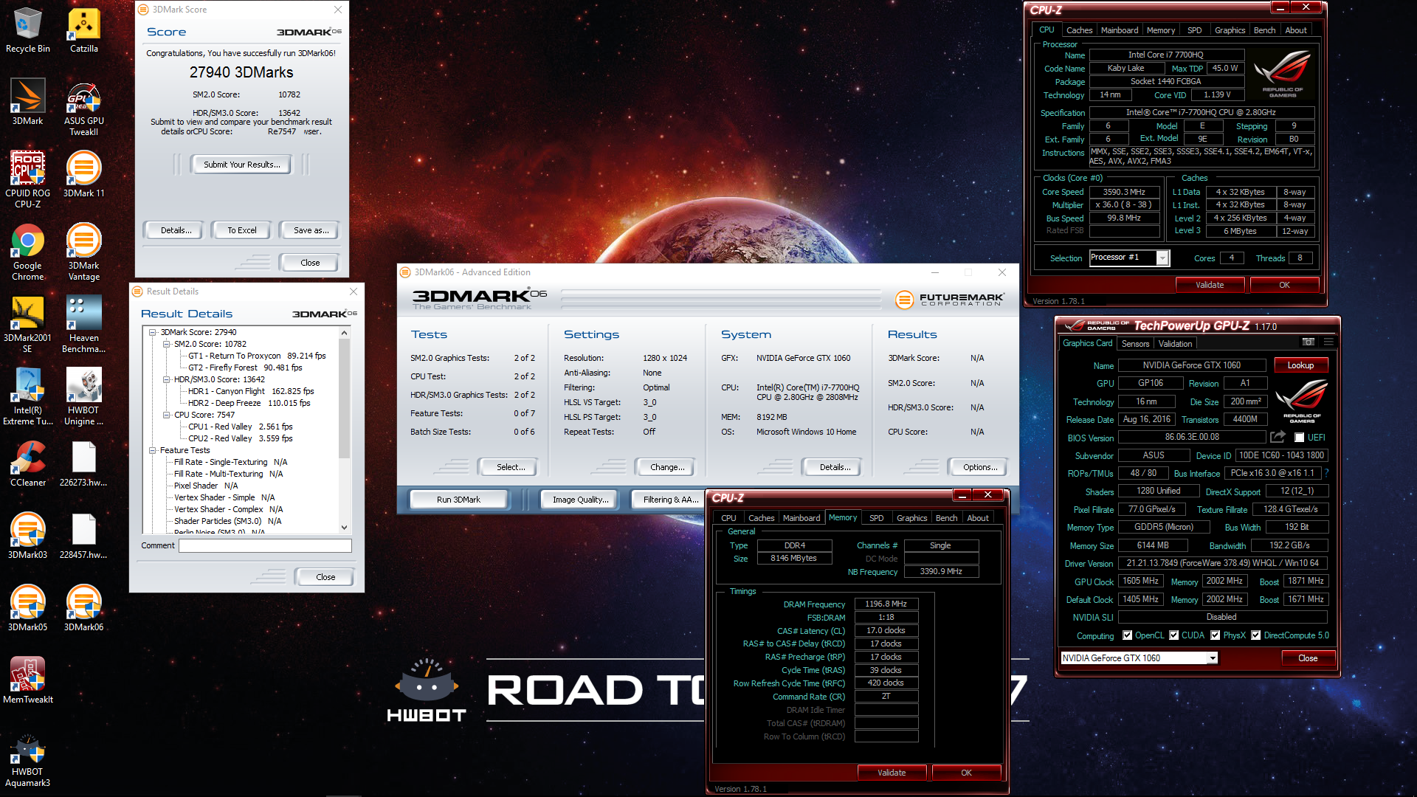Viewport: 1417px width, 797px height.
Task: Open the Recycle Bin desktop icon
Action: point(27,30)
